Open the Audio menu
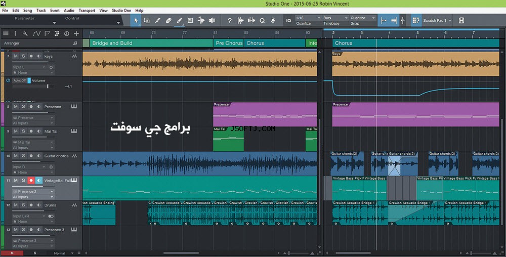The image size is (506, 257). tap(69, 10)
